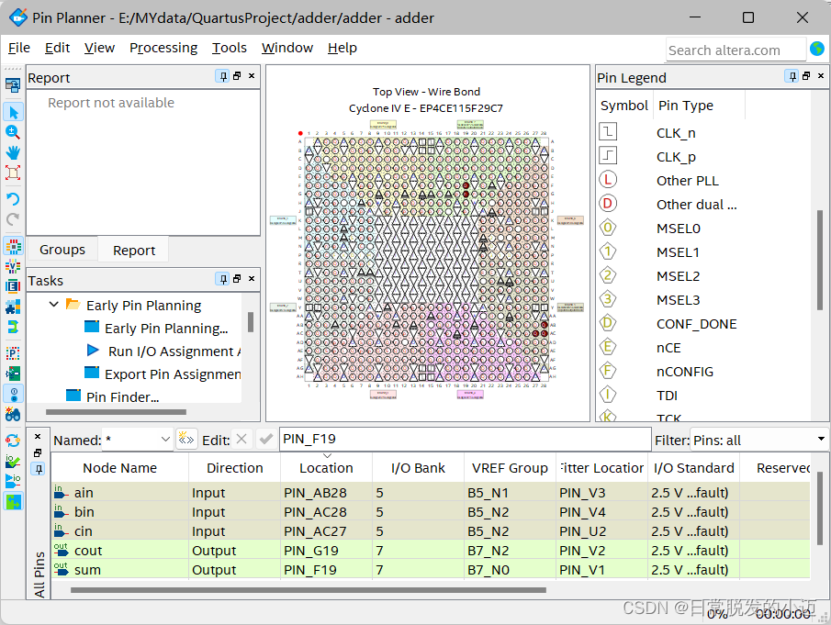This screenshot has width=831, height=625.
Task: Open the View menu
Action: coord(99,48)
